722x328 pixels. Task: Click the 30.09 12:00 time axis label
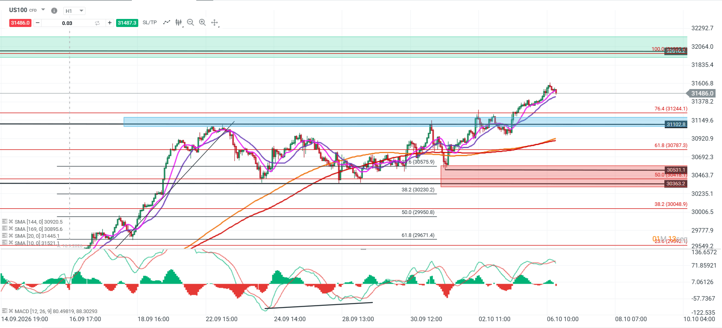click(426, 319)
